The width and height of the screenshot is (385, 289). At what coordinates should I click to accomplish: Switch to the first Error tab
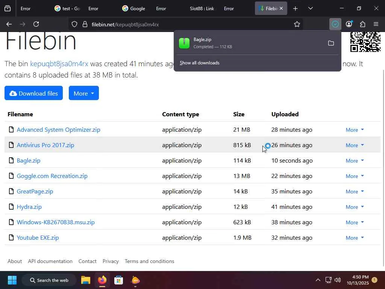(26, 8)
